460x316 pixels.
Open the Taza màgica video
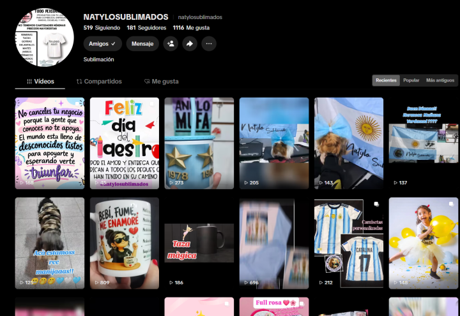coord(199,243)
